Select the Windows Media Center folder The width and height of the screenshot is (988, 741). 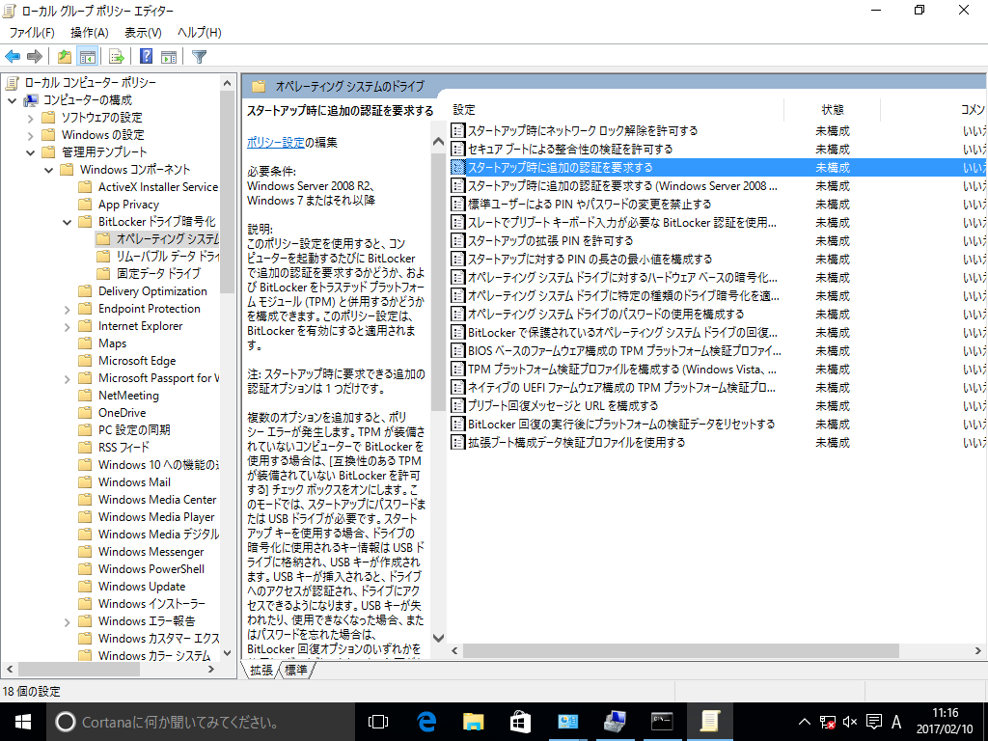157,500
